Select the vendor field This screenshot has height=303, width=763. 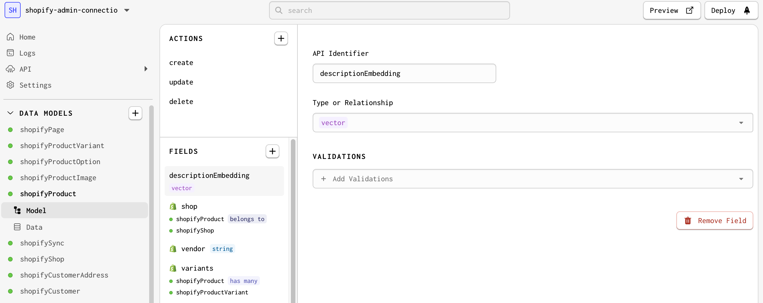193,249
